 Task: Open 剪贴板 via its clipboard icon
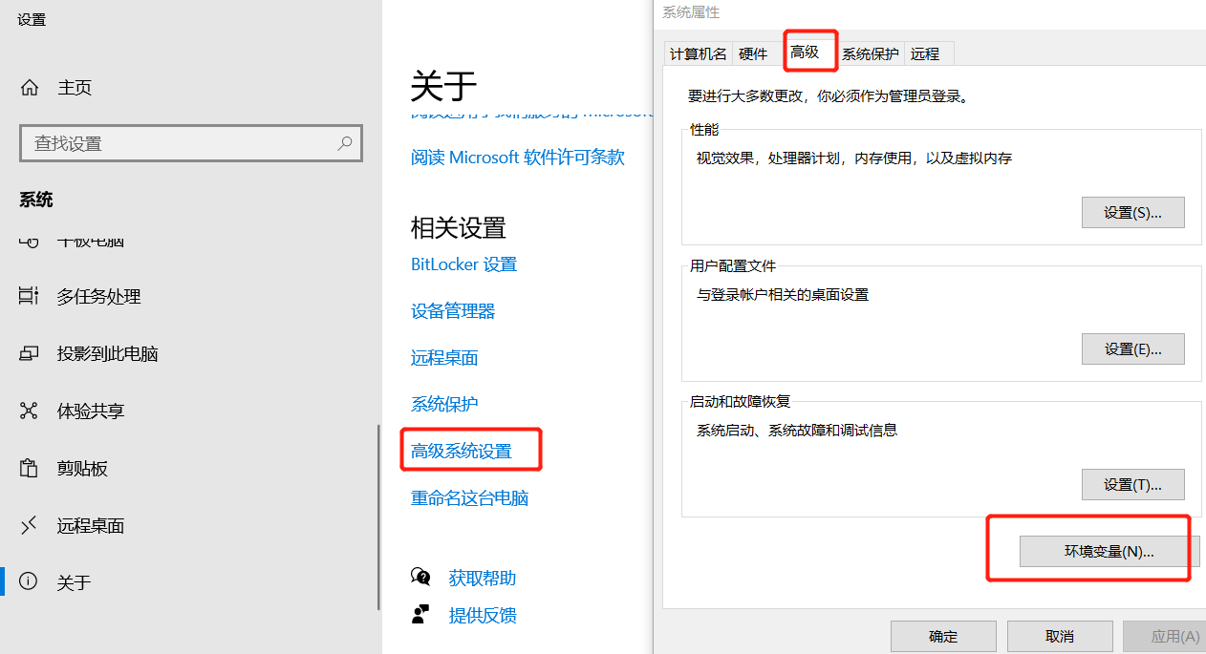click(x=29, y=469)
